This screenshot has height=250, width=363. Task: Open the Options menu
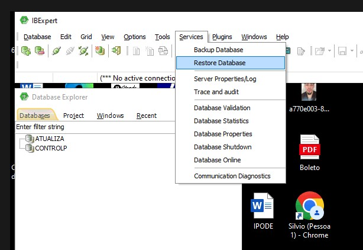point(135,37)
